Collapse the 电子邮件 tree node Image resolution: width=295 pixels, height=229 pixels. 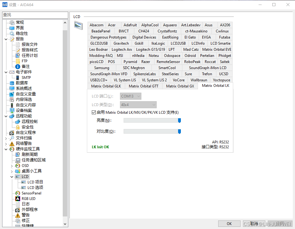point(6,72)
